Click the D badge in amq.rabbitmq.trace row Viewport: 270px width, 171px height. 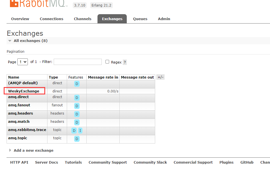point(74,131)
